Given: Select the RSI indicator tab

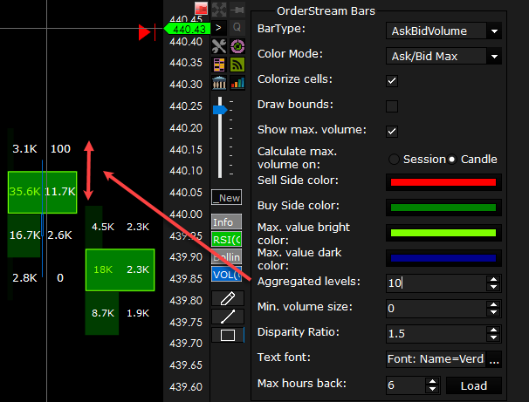Looking at the screenshot, I should pyautogui.click(x=227, y=240).
